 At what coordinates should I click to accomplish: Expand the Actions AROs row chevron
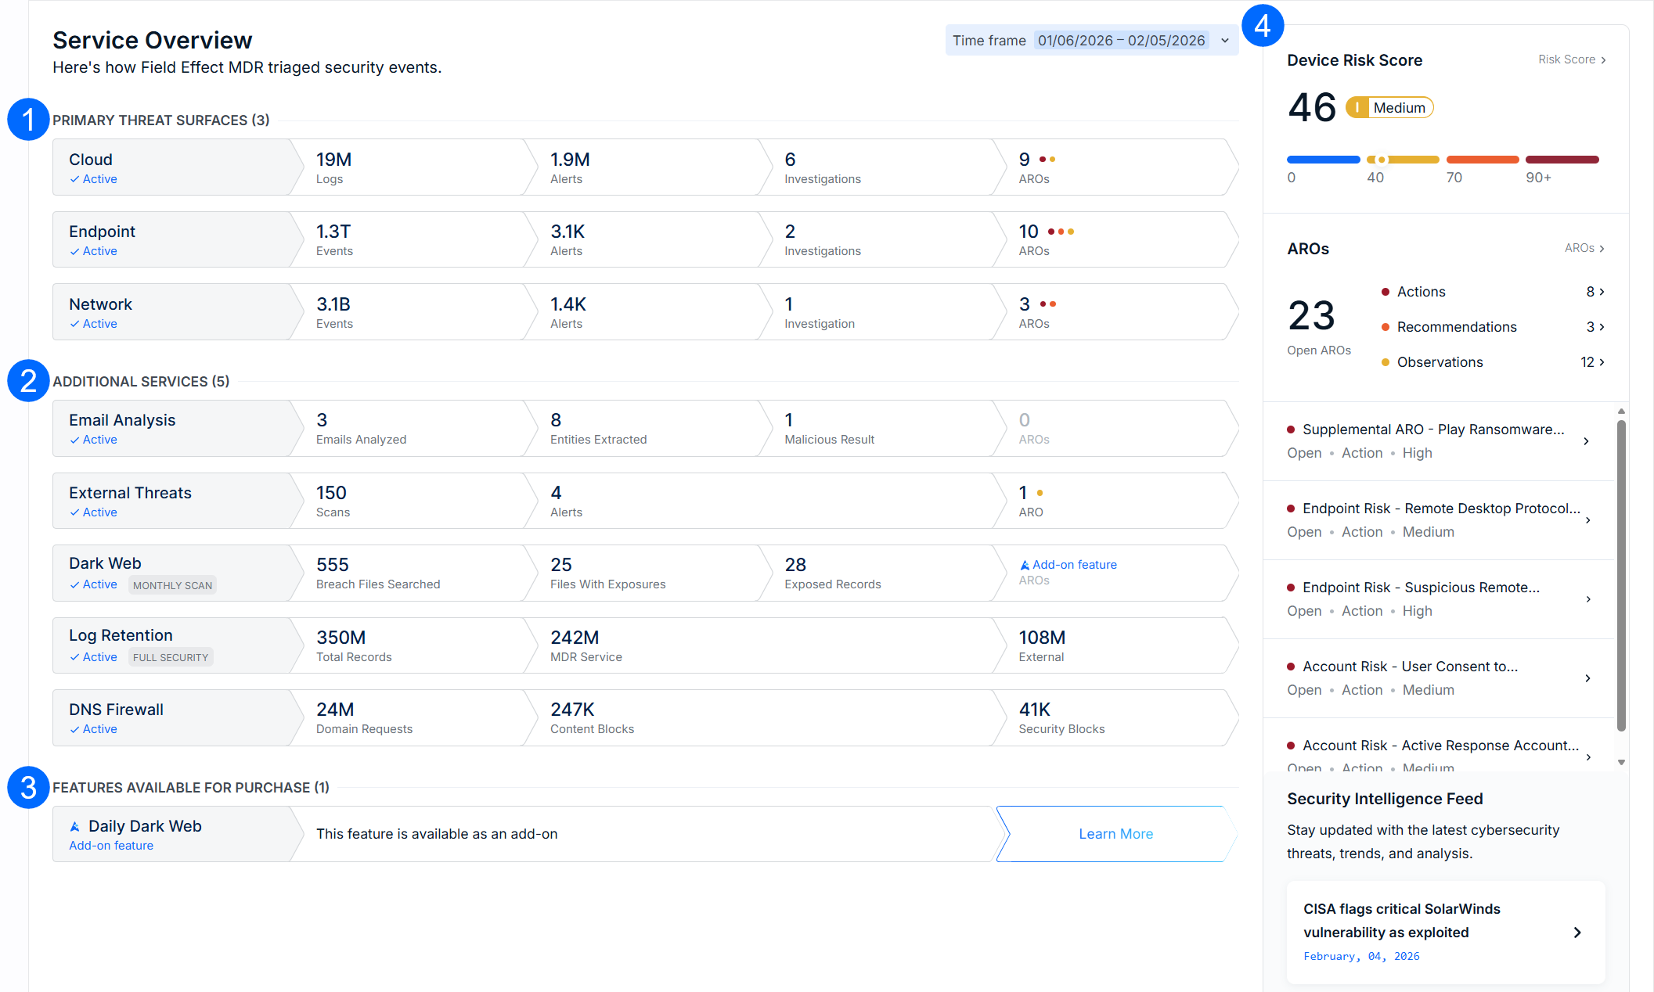[1602, 292]
